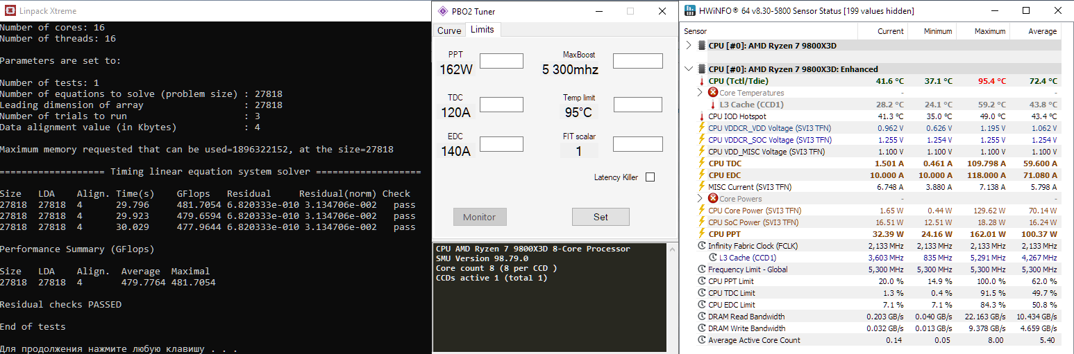Click the Core Temperatures red X icon

tap(713, 93)
